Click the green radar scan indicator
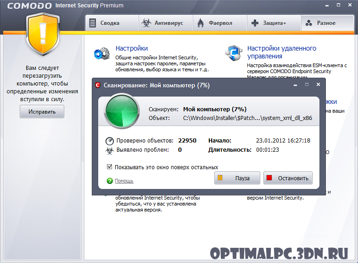Viewport: 358px width, 263px height. click(122, 111)
